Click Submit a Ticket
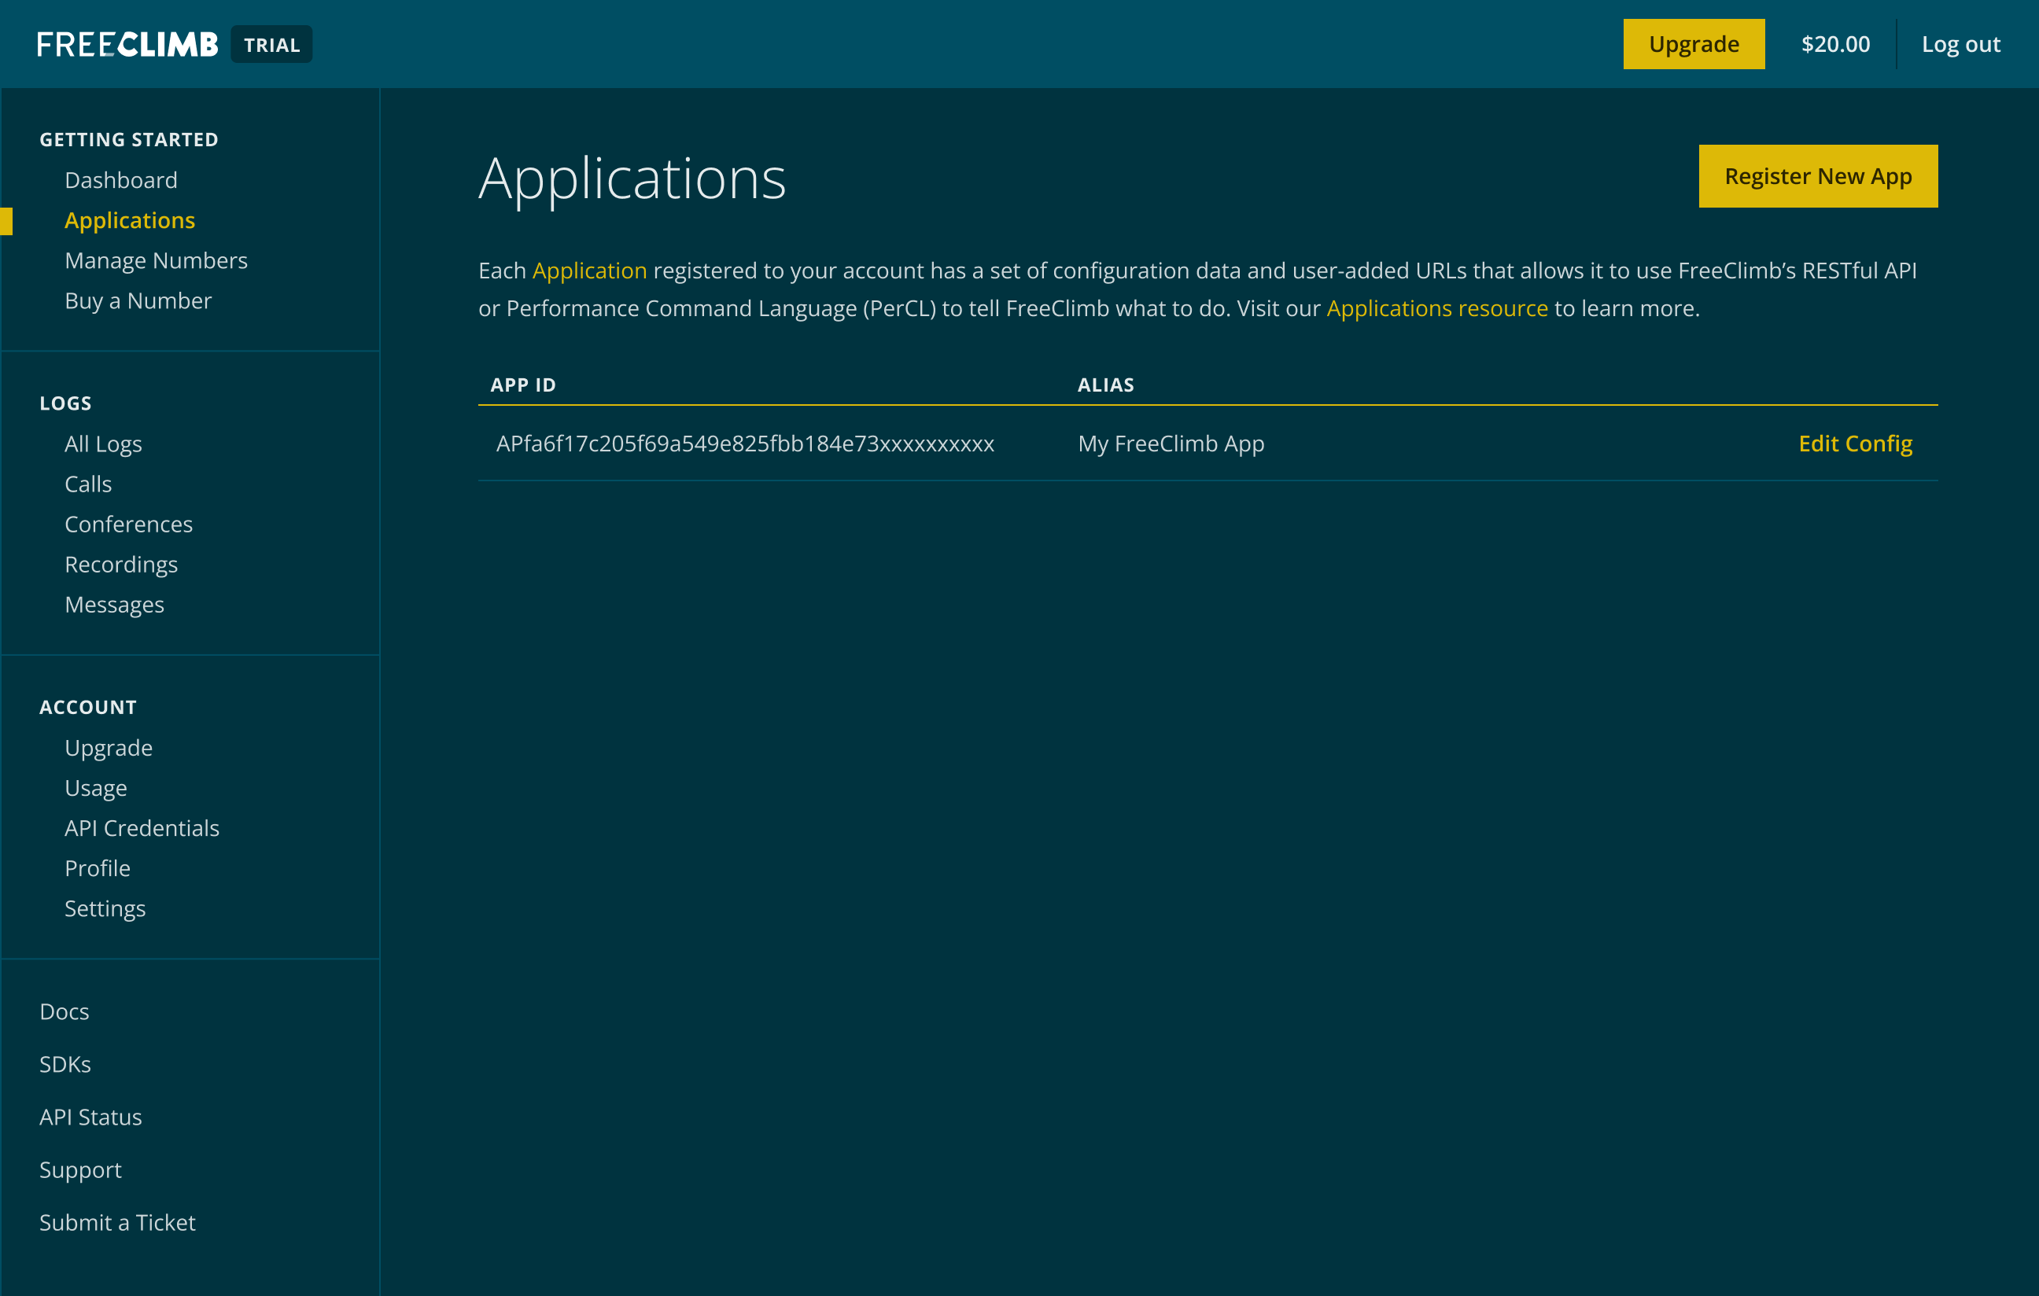2039x1296 pixels. tap(117, 1222)
